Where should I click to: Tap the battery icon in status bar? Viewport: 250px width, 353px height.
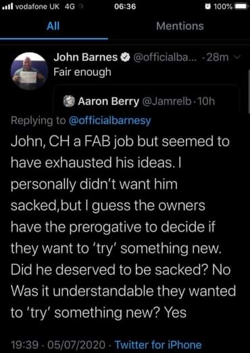(x=241, y=7)
